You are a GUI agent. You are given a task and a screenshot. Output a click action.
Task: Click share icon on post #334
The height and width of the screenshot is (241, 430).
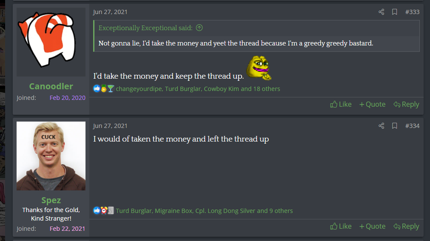coord(381,125)
